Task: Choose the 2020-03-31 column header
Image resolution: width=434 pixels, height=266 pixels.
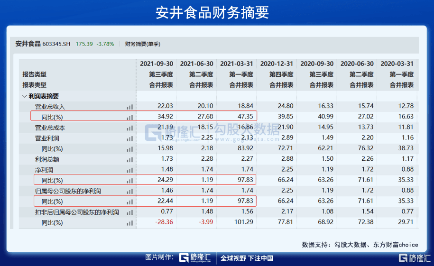Action: (397, 64)
